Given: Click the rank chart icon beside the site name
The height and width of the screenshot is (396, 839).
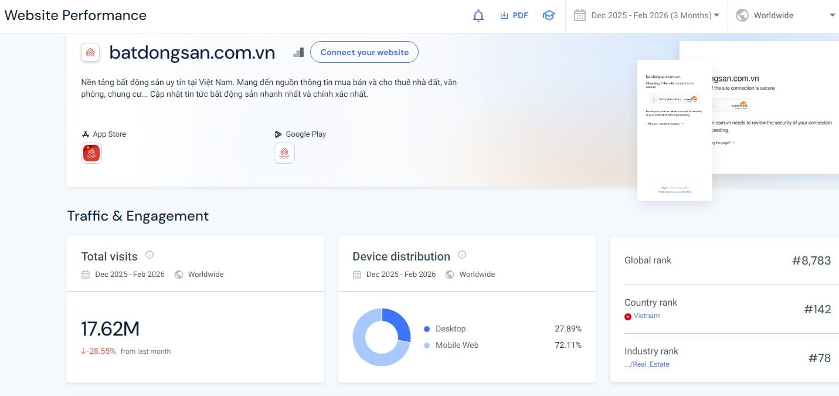Looking at the screenshot, I should [x=298, y=52].
